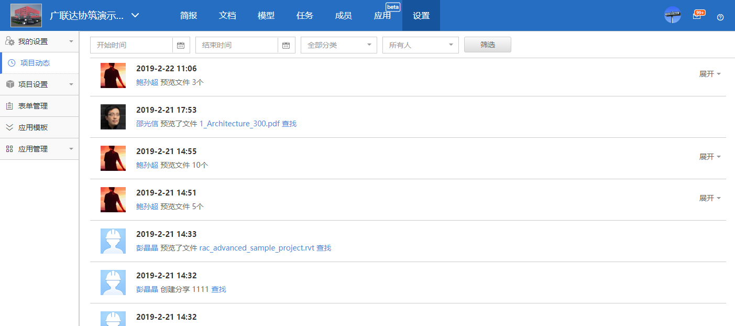Open the 所有人 dropdown
735x326 pixels.
(x=420, y=45)
